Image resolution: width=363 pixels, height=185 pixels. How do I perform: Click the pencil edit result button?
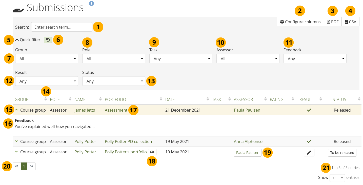point(309,153)
